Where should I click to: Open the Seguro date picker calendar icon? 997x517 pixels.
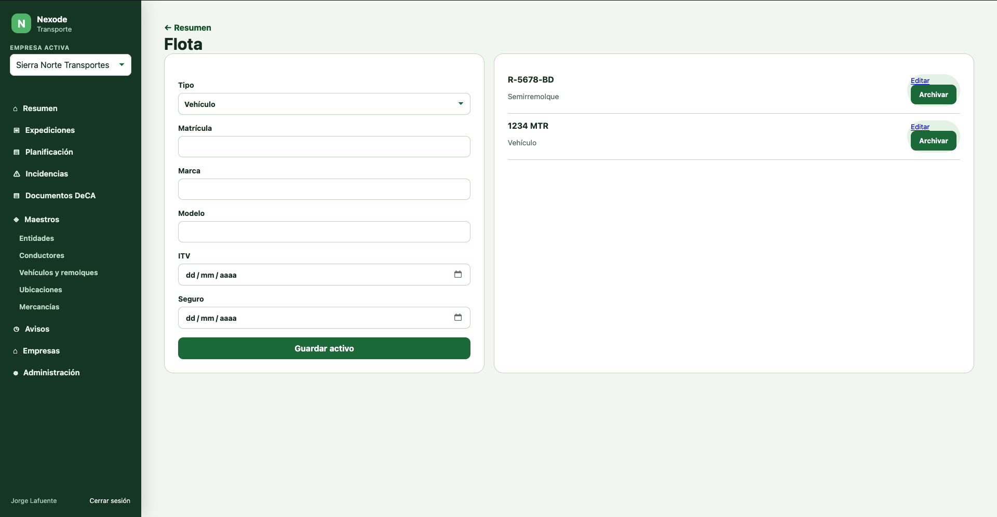458,317
